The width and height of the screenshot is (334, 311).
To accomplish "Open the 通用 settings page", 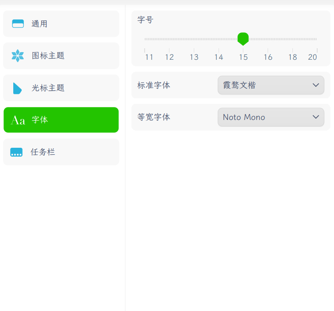I will (61, 24).
